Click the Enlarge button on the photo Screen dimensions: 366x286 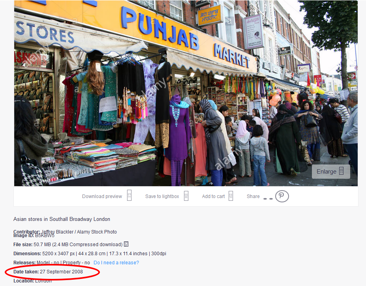point(330,172)
